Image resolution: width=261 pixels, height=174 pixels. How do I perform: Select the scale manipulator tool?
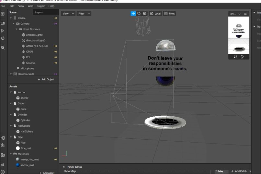coord(144,14)
